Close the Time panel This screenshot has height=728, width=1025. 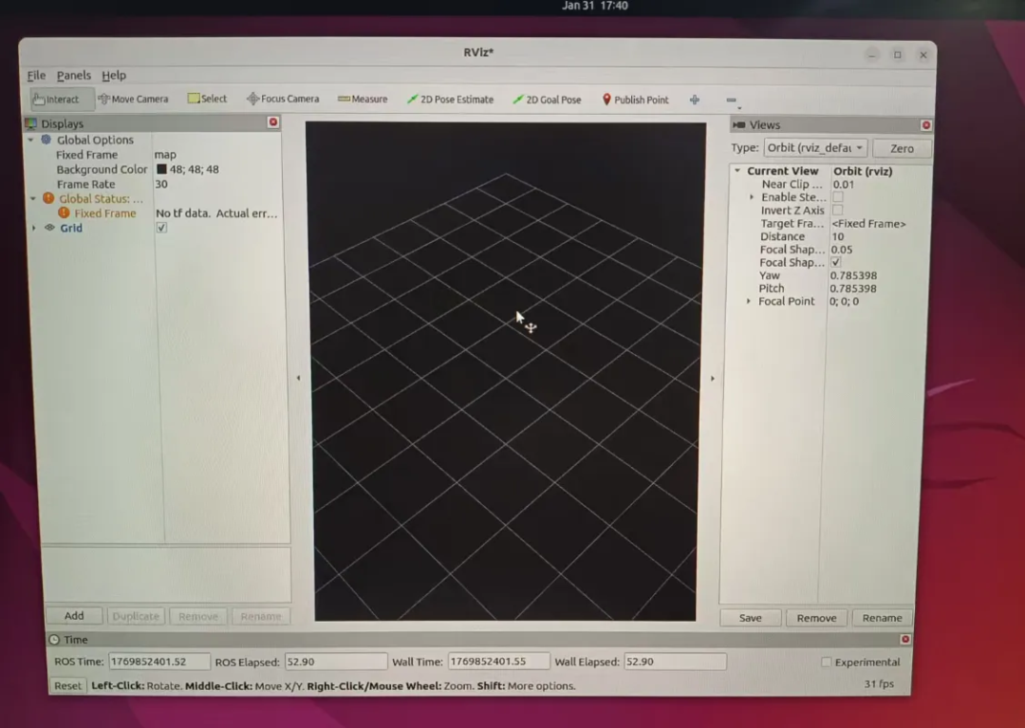[x=904, y=639]
